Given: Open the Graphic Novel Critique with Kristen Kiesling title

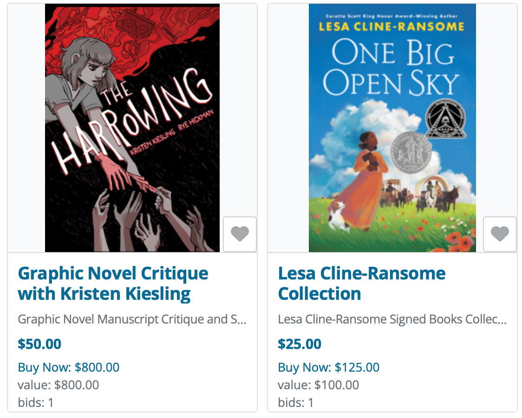Looking at the screenshot, I should pos(113,283).
